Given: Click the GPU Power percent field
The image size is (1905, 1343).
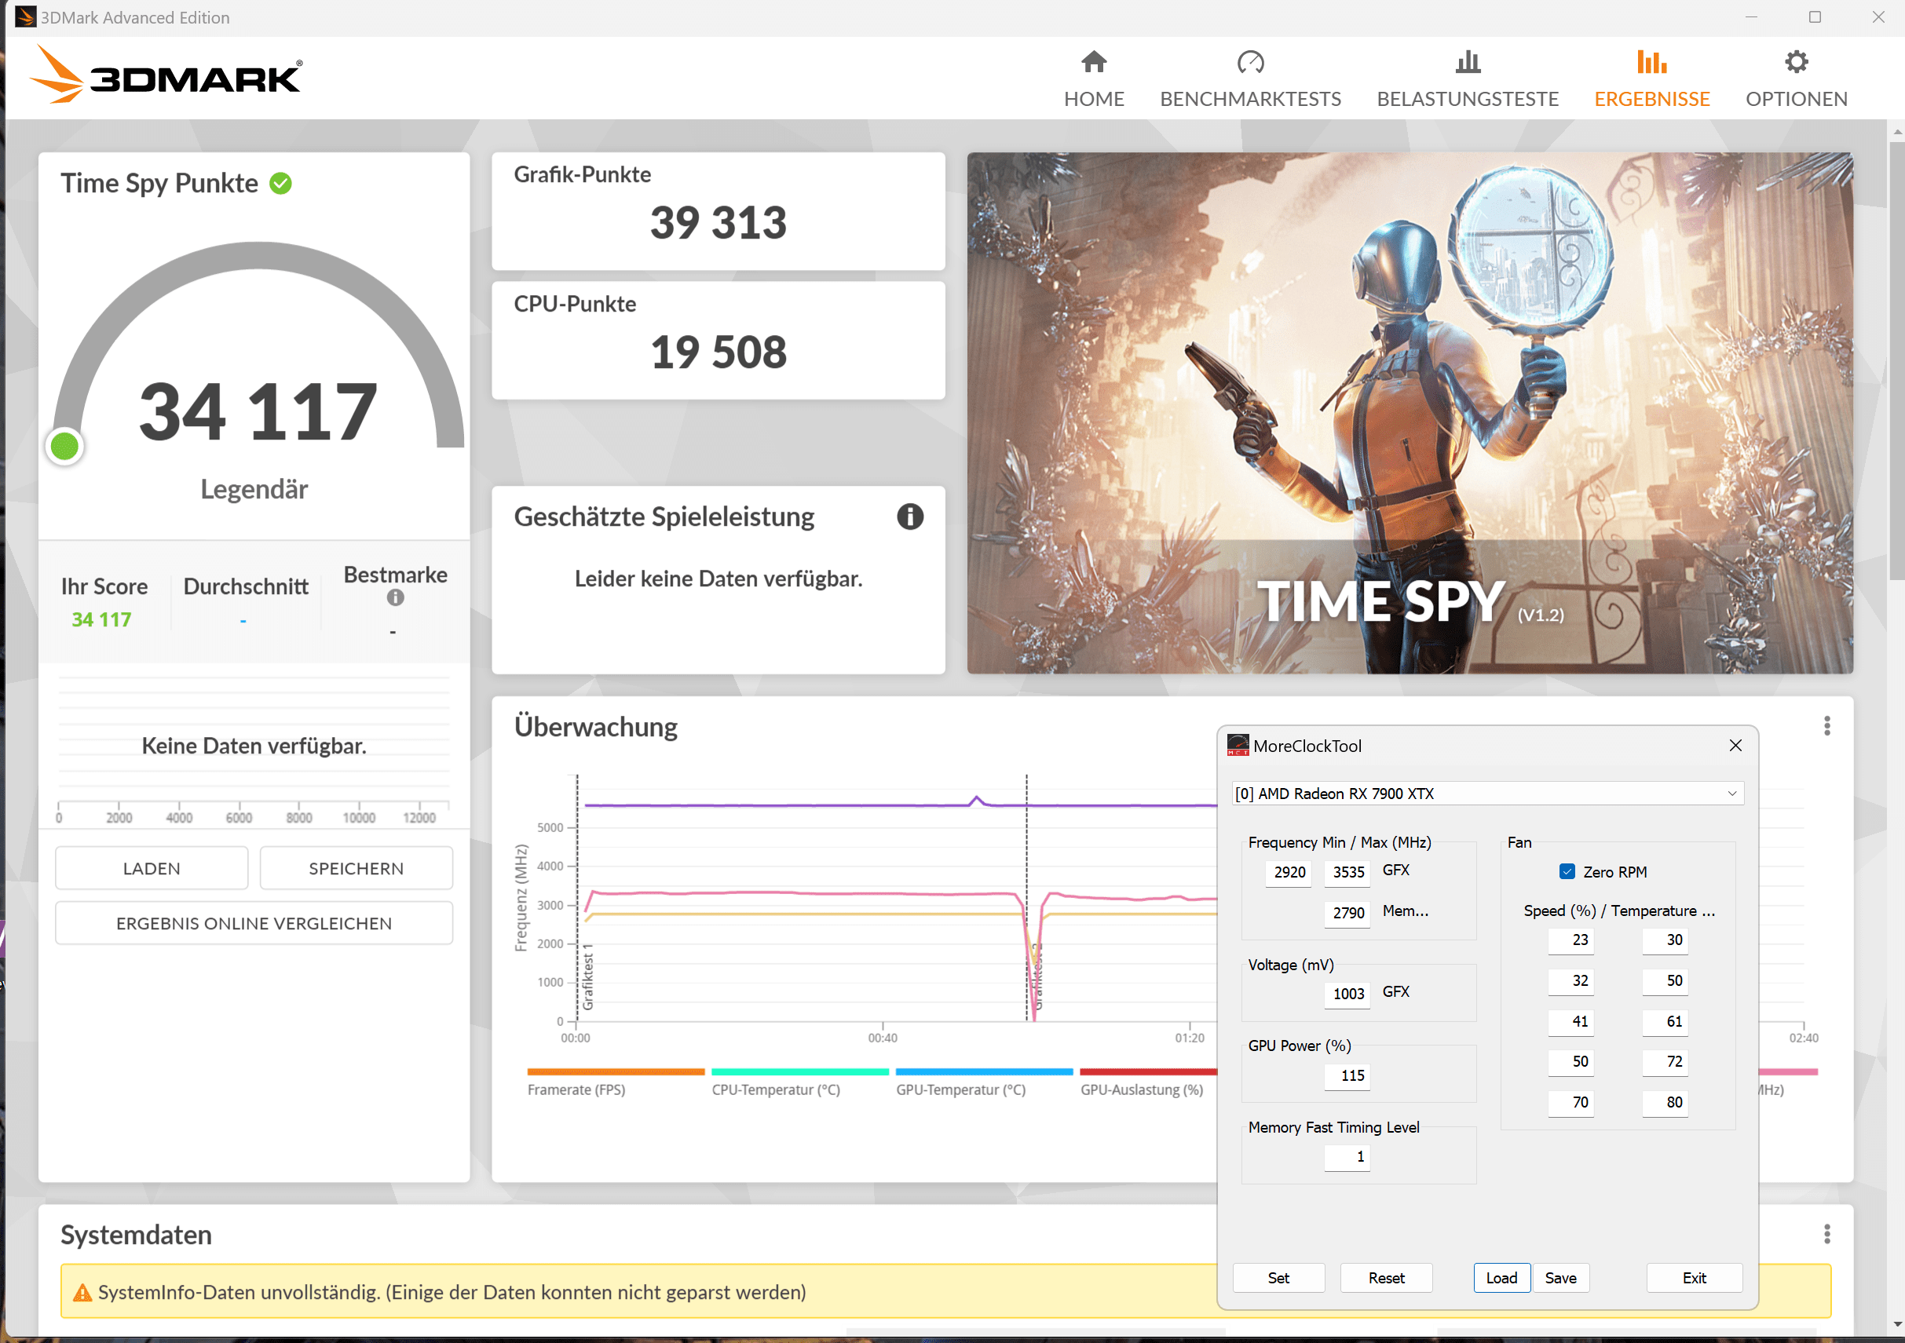Looking at the screenshot, I should click(x=1348, y=1075).
